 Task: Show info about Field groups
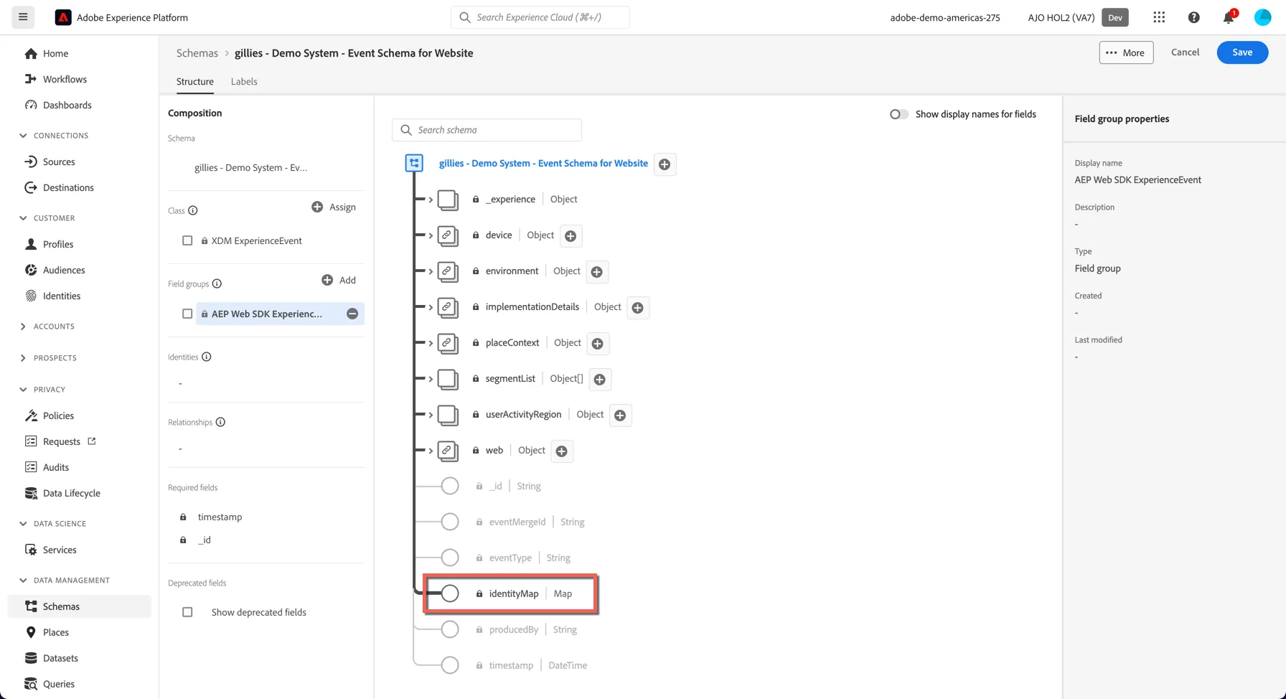(217, 283)
